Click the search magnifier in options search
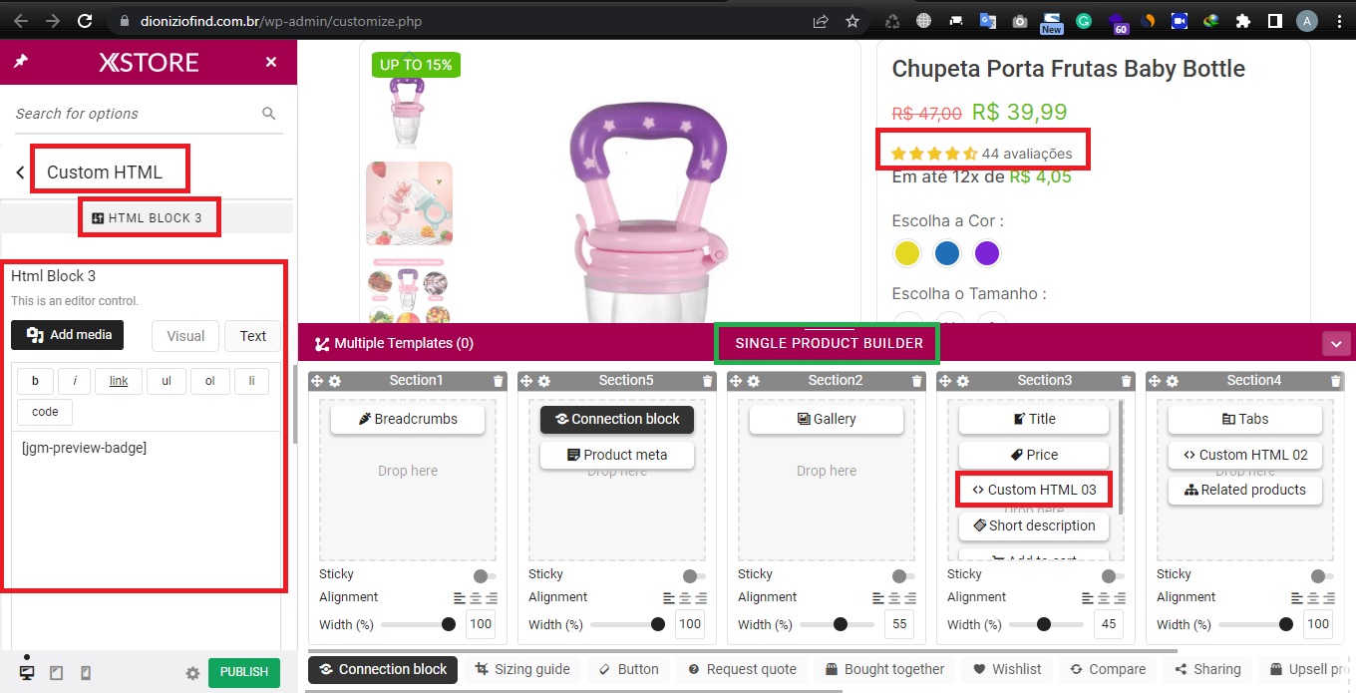1356x693 pixels. click(268, 114)
